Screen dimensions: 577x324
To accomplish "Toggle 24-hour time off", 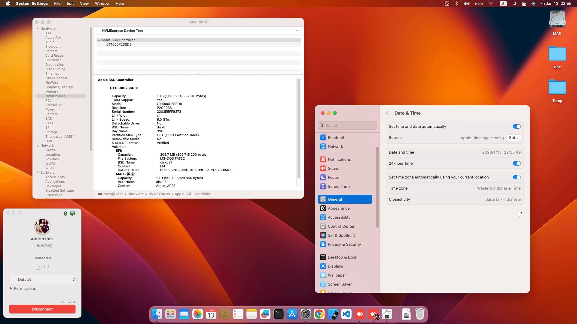I will coord(517,163).
